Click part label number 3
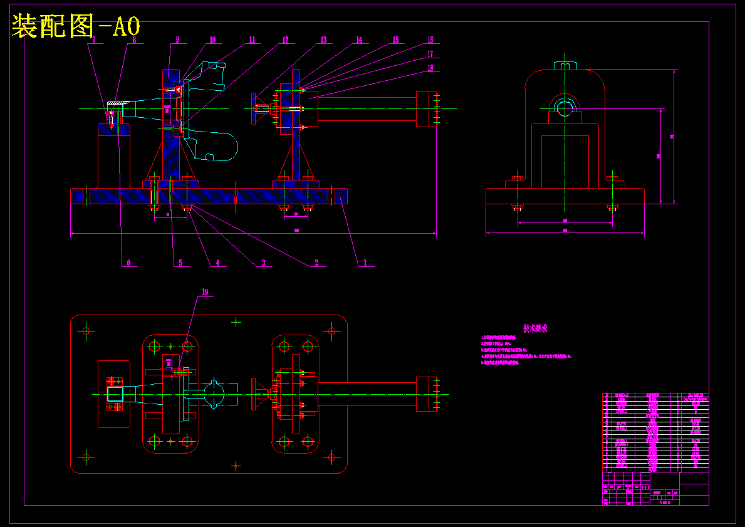Screen dimensions: 745x527 coord(263,263)
